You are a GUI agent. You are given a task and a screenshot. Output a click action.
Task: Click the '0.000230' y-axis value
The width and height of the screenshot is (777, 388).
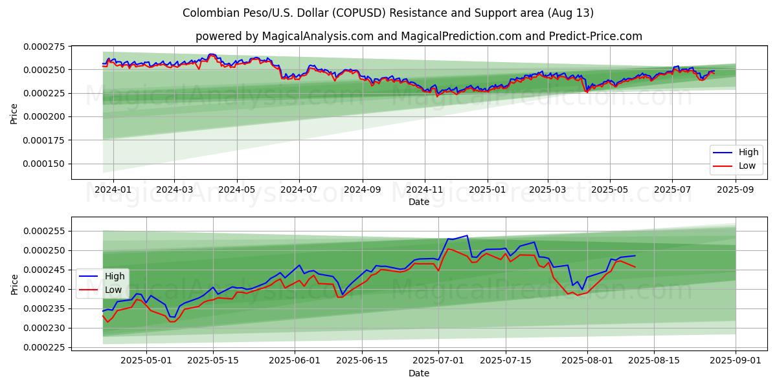45,328
